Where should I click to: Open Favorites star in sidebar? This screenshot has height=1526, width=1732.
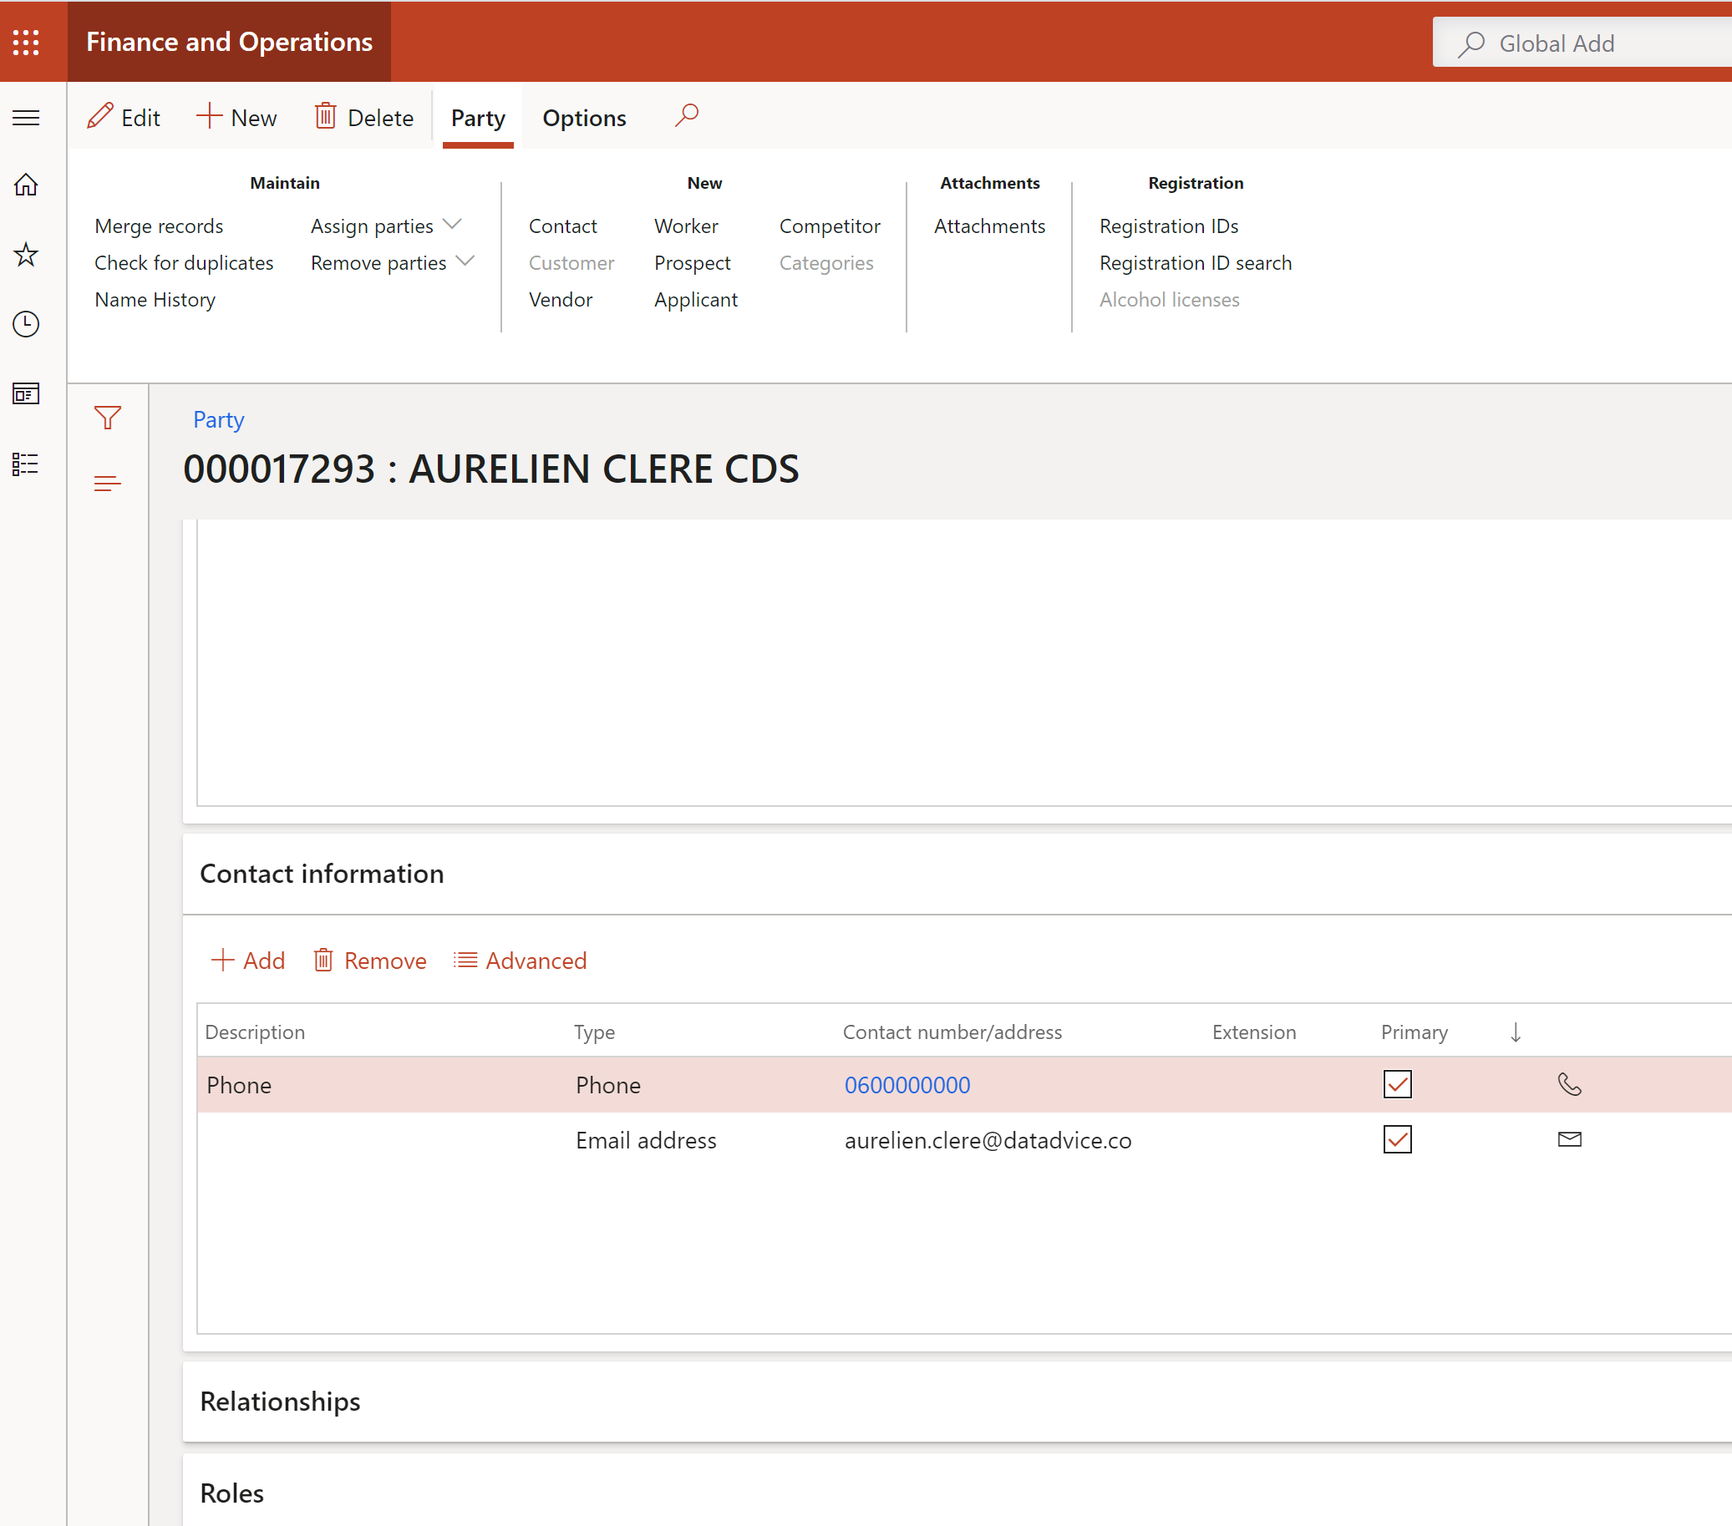pyautogui.click(x=26, y=254)
